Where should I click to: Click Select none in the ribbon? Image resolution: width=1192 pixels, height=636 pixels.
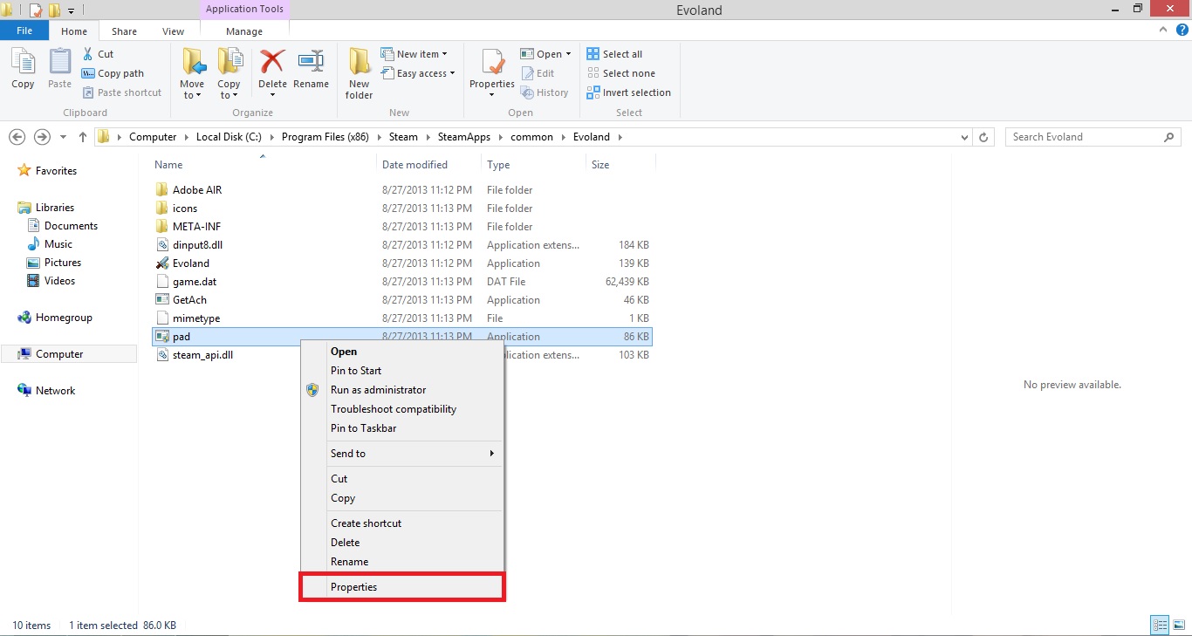point(620,73)
